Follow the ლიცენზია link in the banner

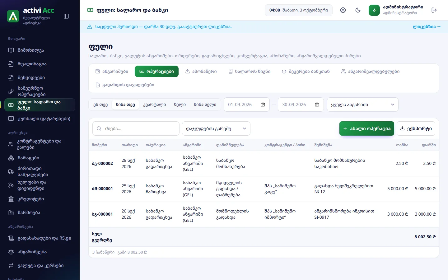[x=427, y=27]
